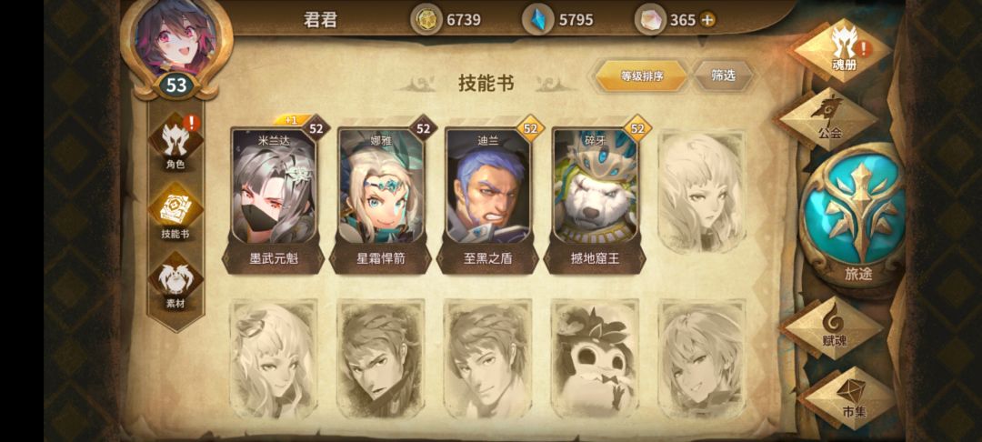Select the 碎牙 撼地窟王 bear card
Image resolution: width=982 pixels, height=442 pixels.
tap(595, 195)
